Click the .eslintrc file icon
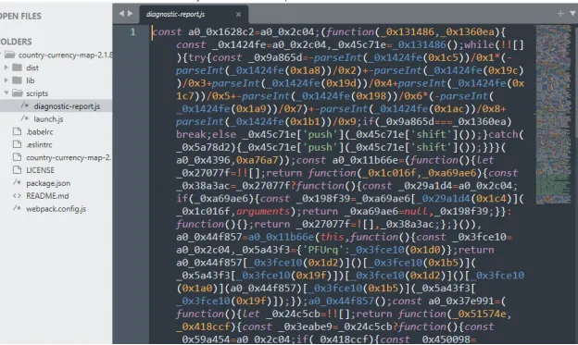 (x=17, y=144)
